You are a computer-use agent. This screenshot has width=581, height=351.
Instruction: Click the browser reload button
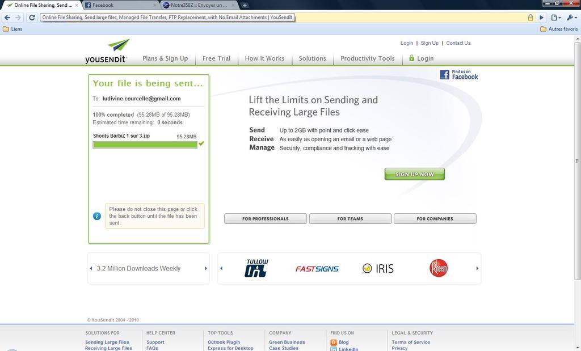click(x=32, y=18)
